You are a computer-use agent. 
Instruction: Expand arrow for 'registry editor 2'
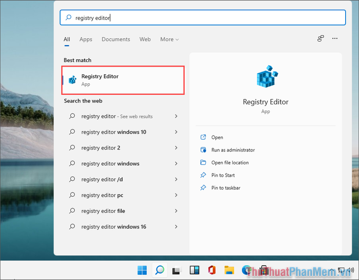pos(176,147)
